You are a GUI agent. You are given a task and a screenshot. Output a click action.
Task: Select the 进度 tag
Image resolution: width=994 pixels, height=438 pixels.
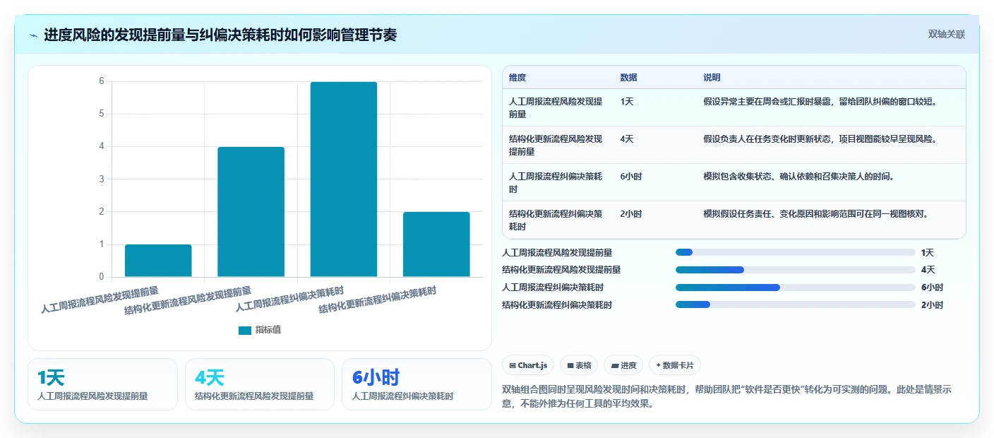point(623,365)
